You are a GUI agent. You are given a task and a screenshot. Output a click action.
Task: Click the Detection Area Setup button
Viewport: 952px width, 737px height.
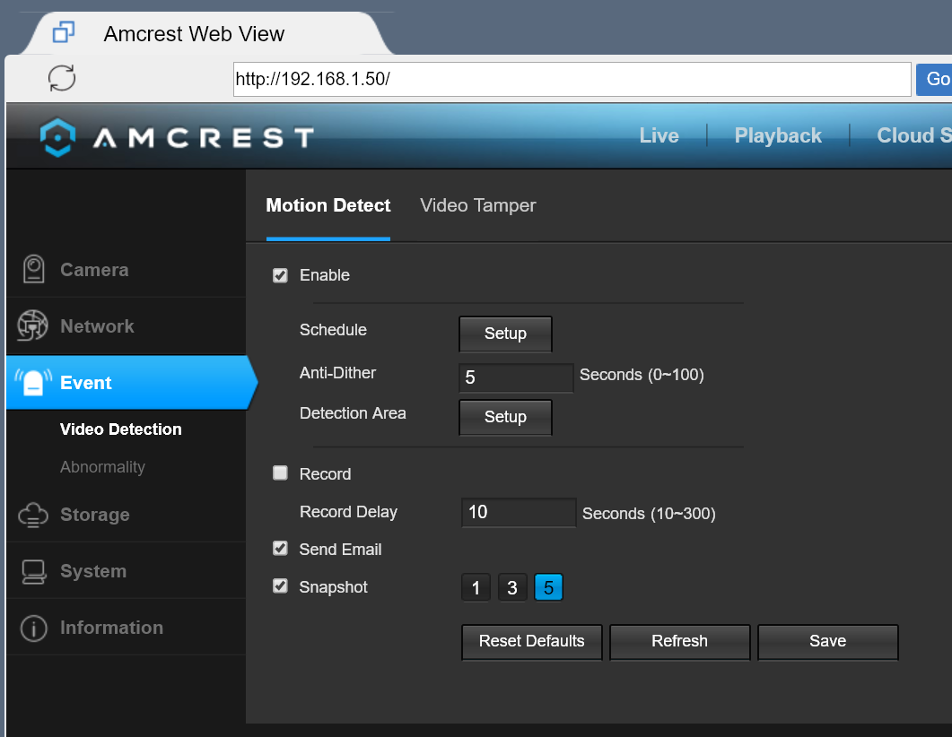(x=505, y=417)
